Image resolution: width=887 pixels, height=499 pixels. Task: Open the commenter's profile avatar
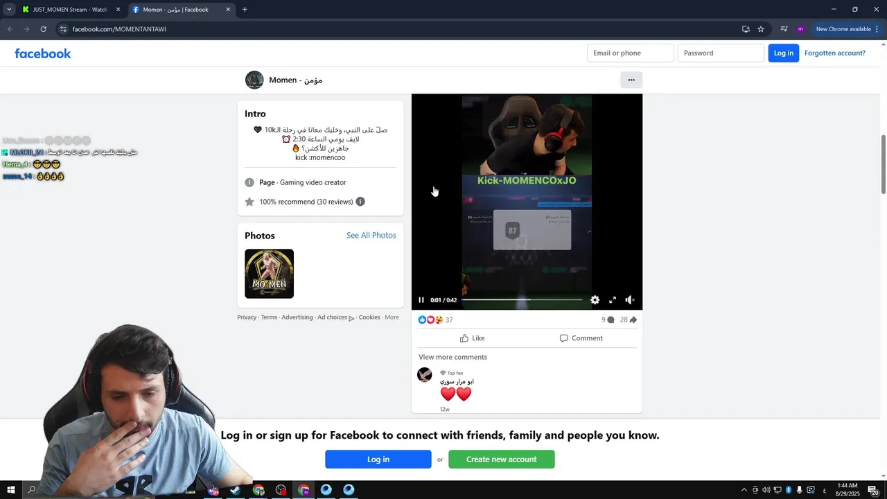(x=425, y=375)
